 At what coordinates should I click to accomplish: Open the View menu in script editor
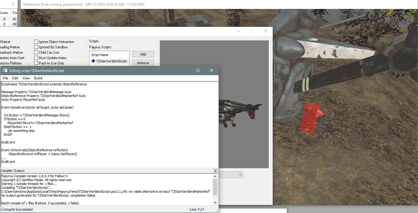(x=26, y=78)
